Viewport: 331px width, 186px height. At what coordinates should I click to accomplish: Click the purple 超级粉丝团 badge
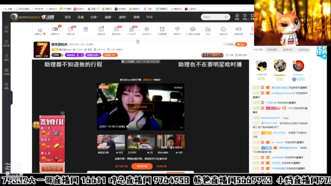[93, 55]
